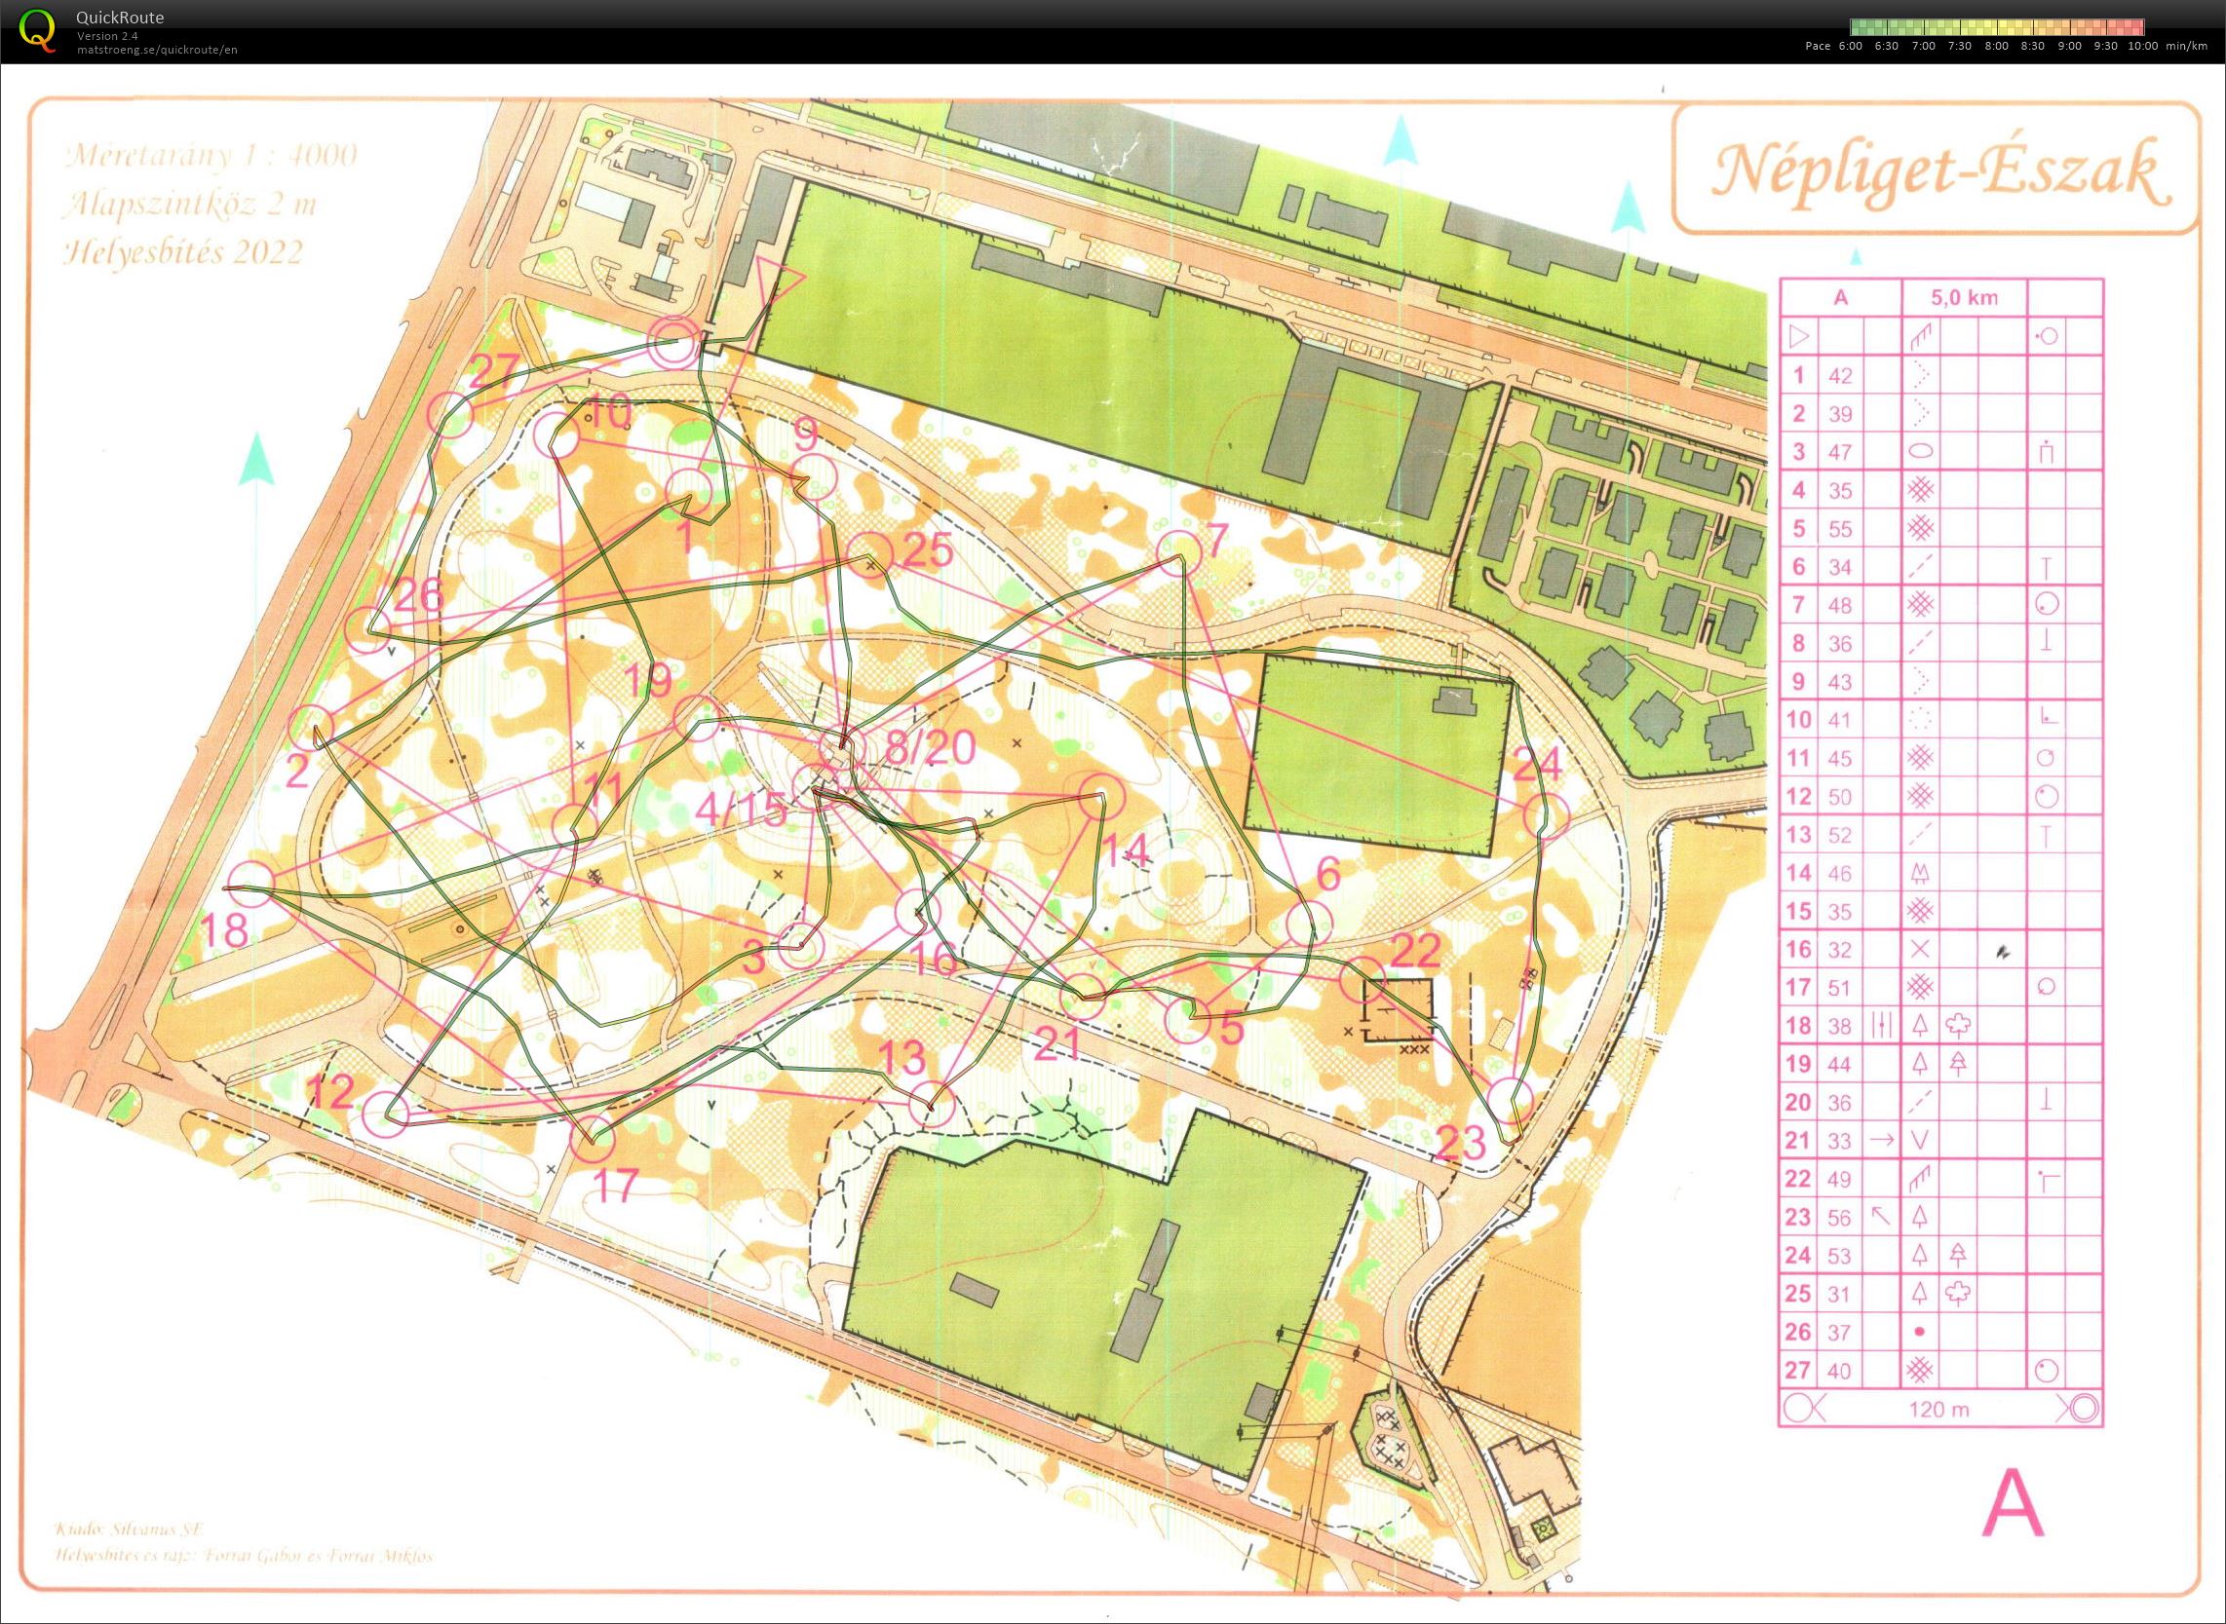
Task: Click control code 56 in the description table
Action: (1840, 1217)
